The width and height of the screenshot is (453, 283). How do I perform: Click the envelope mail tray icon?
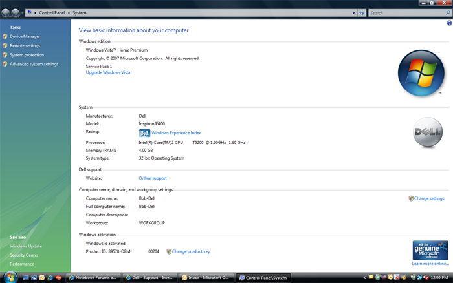pos(371,277)
